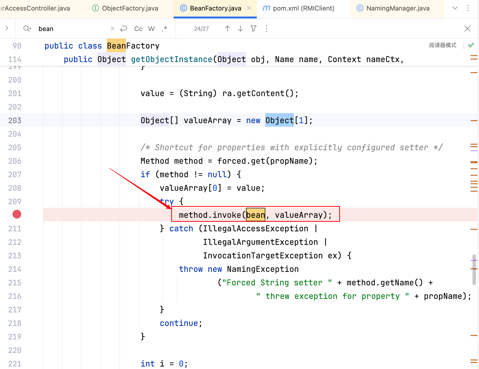Toggle whole words (W) search option
479x369 pixels.
(x=151, y=29)
